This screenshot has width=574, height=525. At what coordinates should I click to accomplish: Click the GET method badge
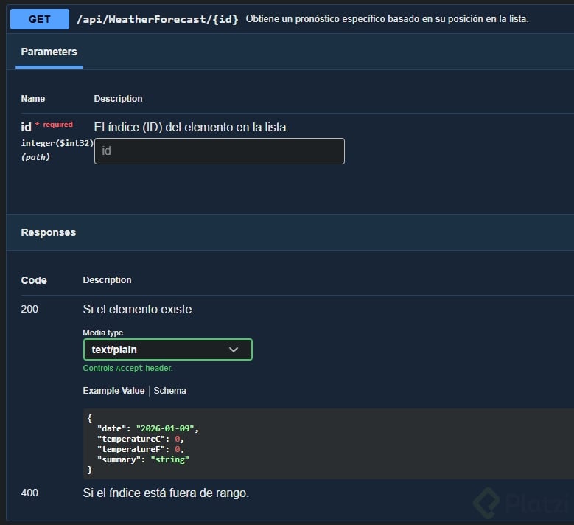[x=40, y=19]
